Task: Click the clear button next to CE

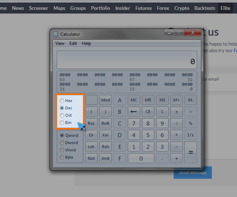Action: click(x=162, y=112)
